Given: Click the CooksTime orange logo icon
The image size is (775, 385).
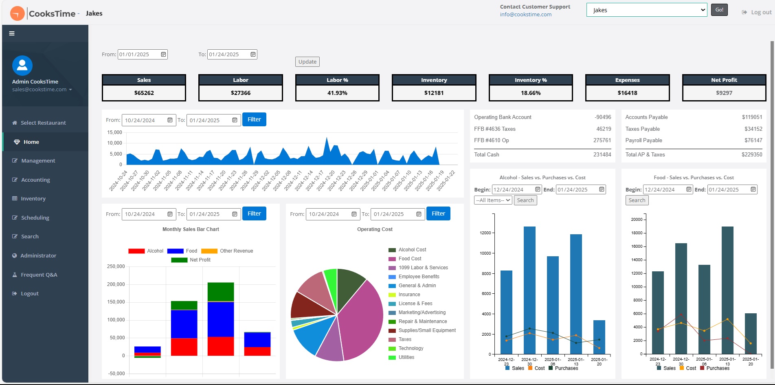Looking at the screenshot, I should (17, 13).
